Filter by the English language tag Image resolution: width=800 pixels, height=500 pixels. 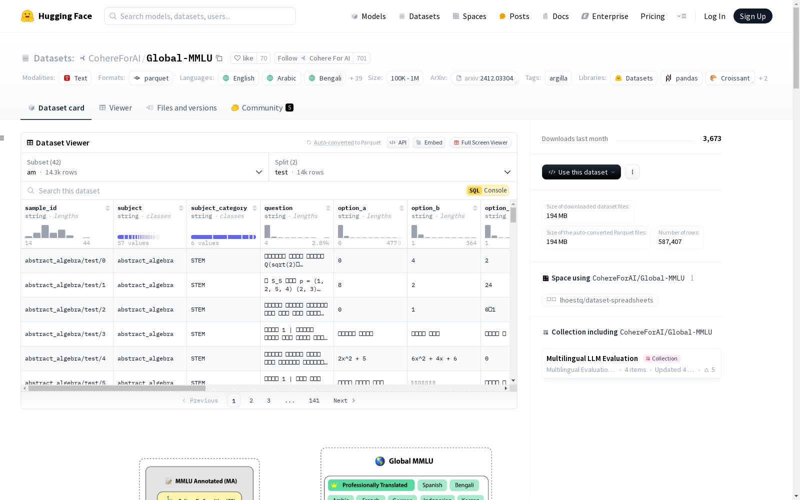[x=238, y=78]
